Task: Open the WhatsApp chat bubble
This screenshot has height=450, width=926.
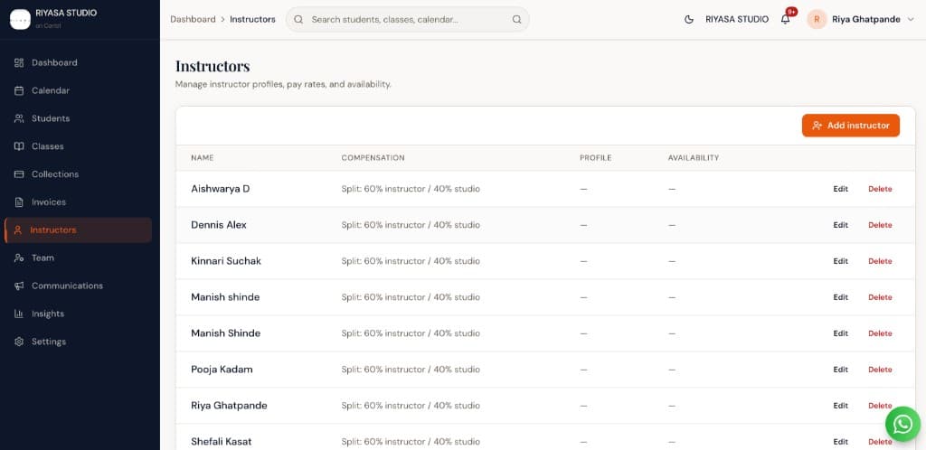Action: pyautogui.click(x=903, y=424)
